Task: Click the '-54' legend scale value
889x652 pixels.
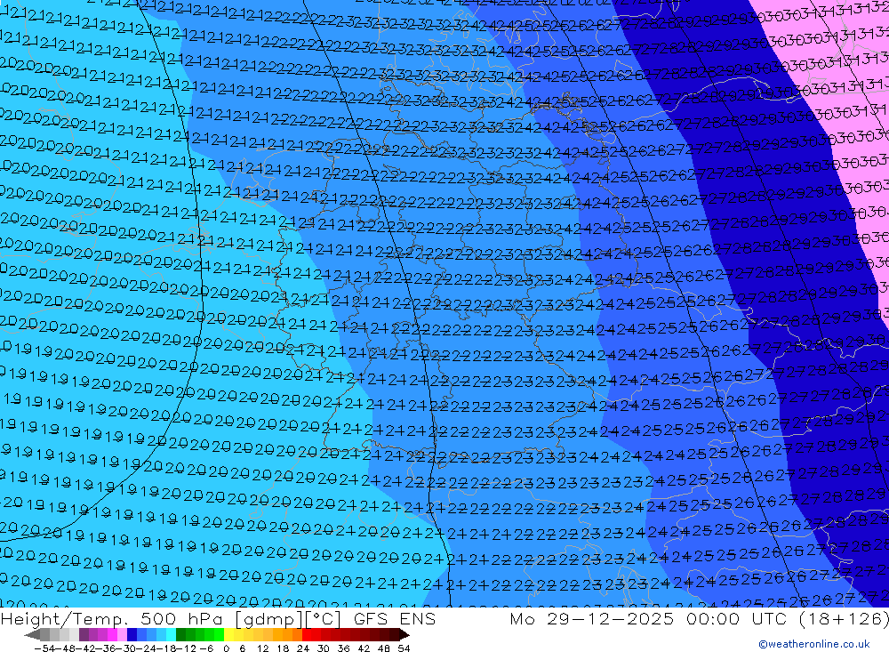Action: (x=44, y=648)
